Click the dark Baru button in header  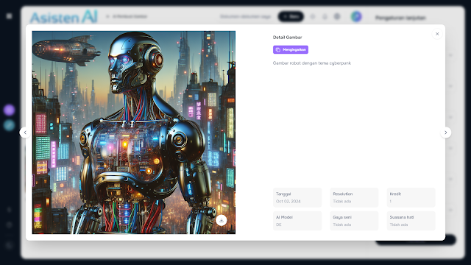tap(291, 16)
